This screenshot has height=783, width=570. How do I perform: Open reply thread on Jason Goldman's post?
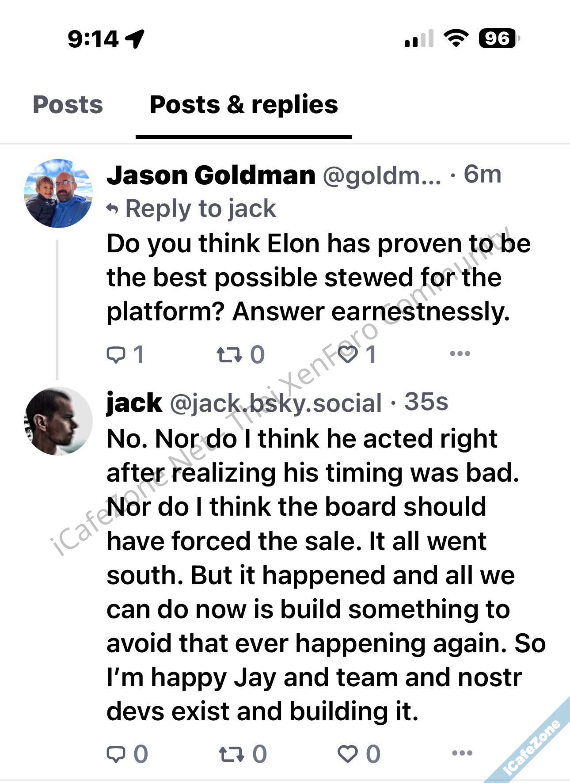116,354
